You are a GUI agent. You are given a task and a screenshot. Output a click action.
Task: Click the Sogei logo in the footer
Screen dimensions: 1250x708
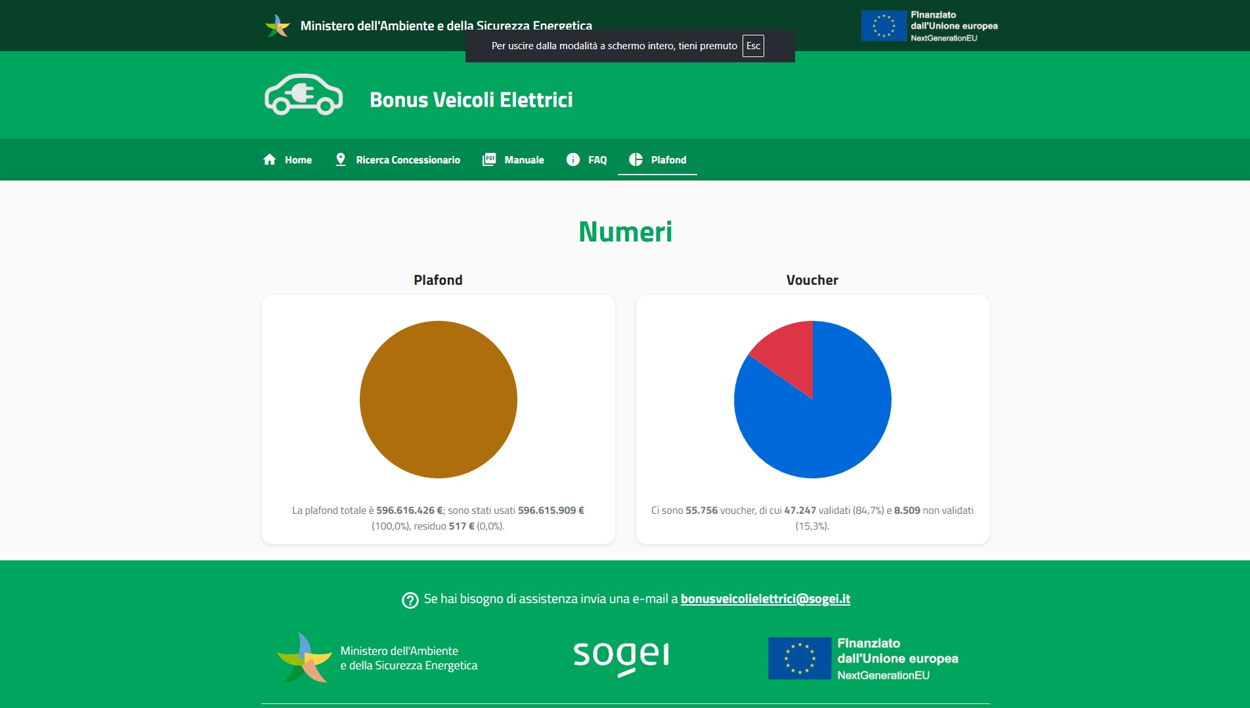[621, 657]
